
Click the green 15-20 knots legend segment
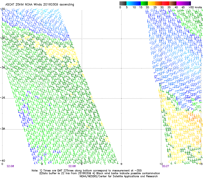[144, 3]
